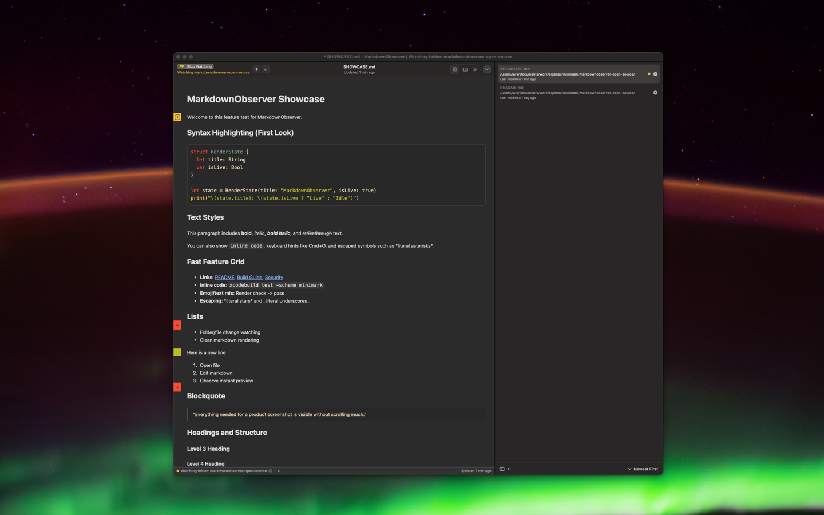Screen dimensions: 824x515
Task: Follow the Security link
Action: (274, 278)
